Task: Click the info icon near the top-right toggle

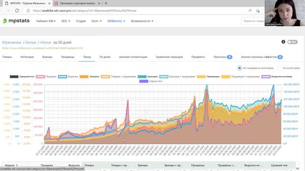Action: [x=283, y=42]
